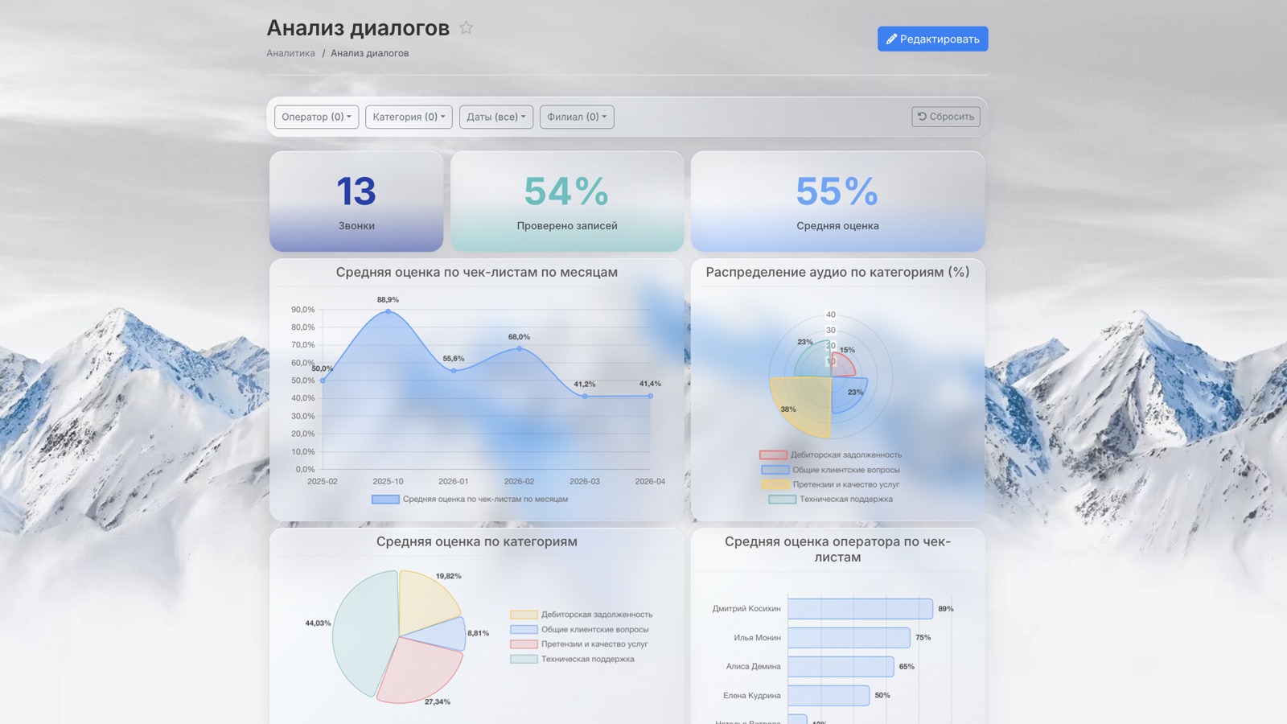Star the Анализ диалогов page as favorite
The image size is (1287, 724).
pos(466,28)
